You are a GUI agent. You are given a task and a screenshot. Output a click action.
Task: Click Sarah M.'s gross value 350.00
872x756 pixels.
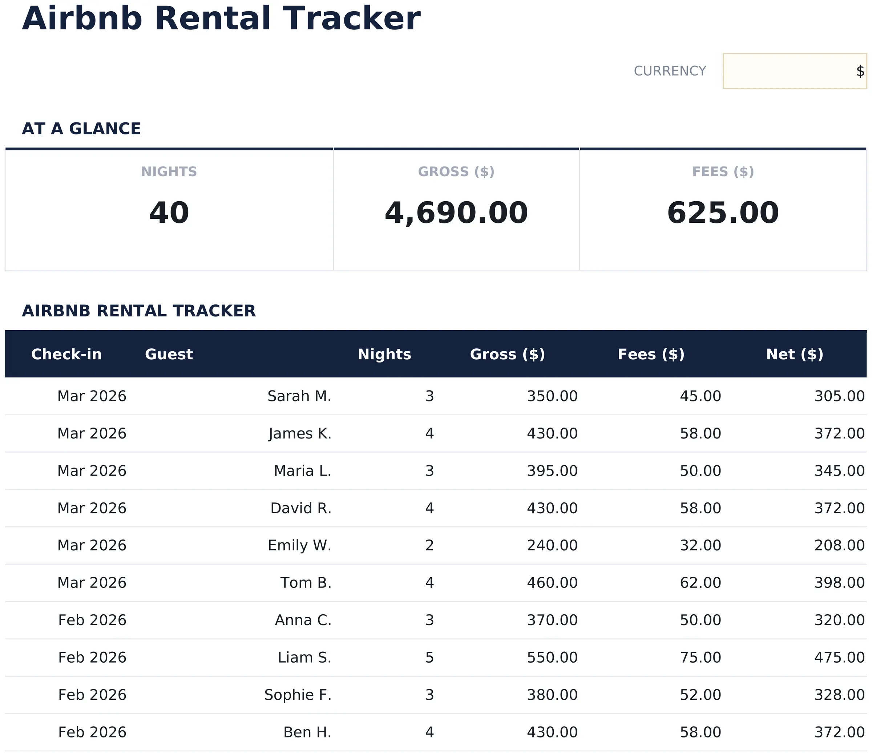[x=552, y=396]
